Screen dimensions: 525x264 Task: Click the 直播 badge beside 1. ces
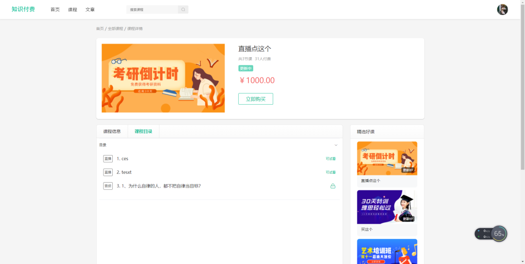click(x=108, y=159)
